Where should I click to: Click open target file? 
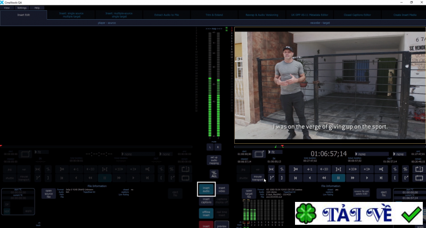tap(249, 193)
